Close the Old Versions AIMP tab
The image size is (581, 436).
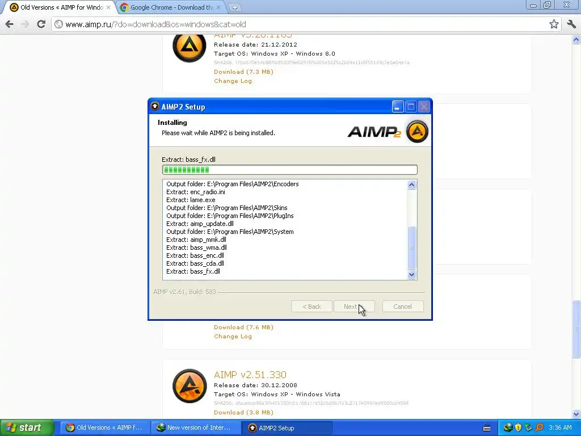point(108,7)
